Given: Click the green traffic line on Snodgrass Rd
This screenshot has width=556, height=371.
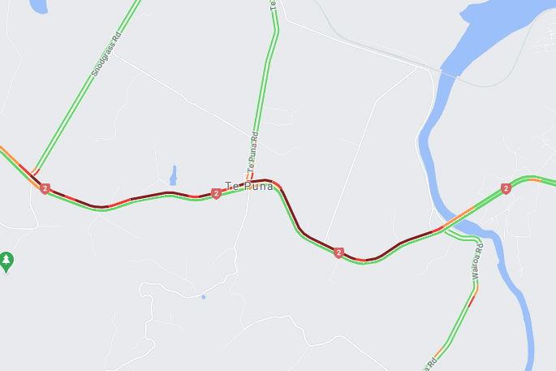Looking at the screenshot, I should pyautogui.click(x=85, y=85).
